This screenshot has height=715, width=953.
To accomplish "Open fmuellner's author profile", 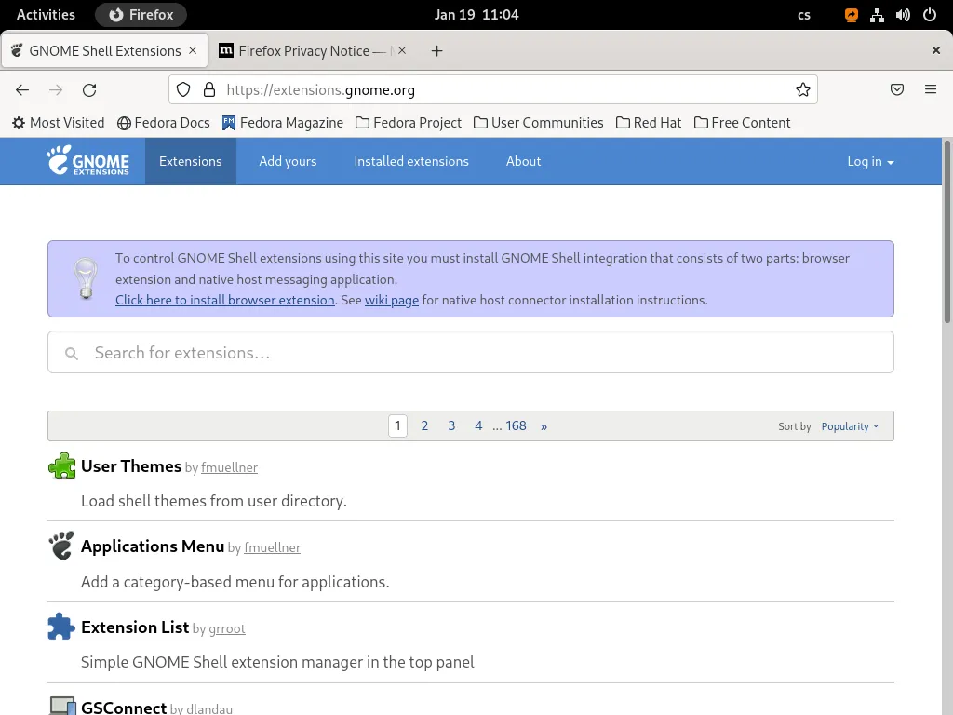I will click(229, 467).
